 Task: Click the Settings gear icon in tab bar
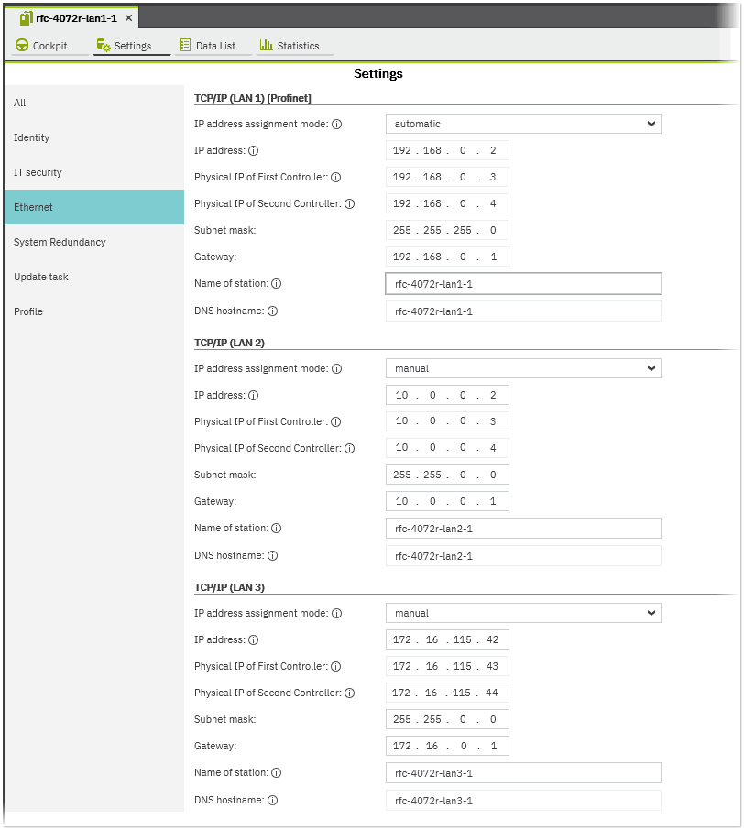coord(104,46)
